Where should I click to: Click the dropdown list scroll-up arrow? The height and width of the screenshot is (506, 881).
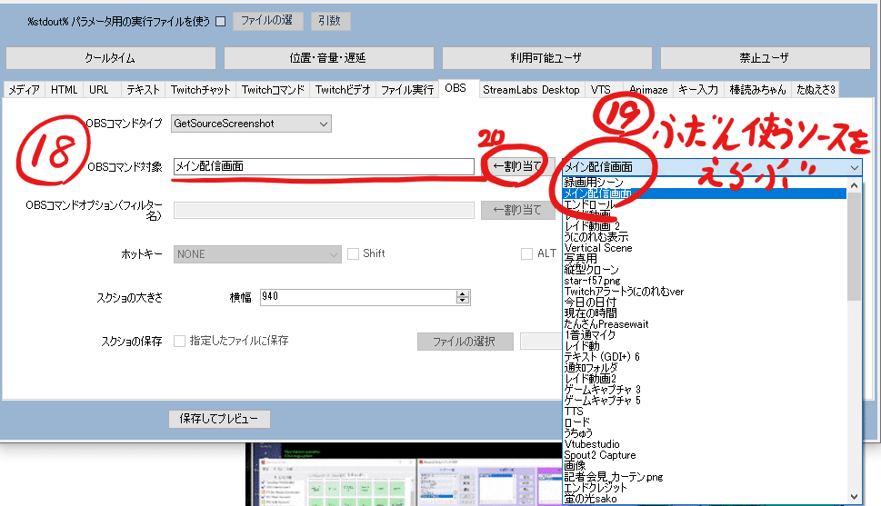[x=854, y=185]
